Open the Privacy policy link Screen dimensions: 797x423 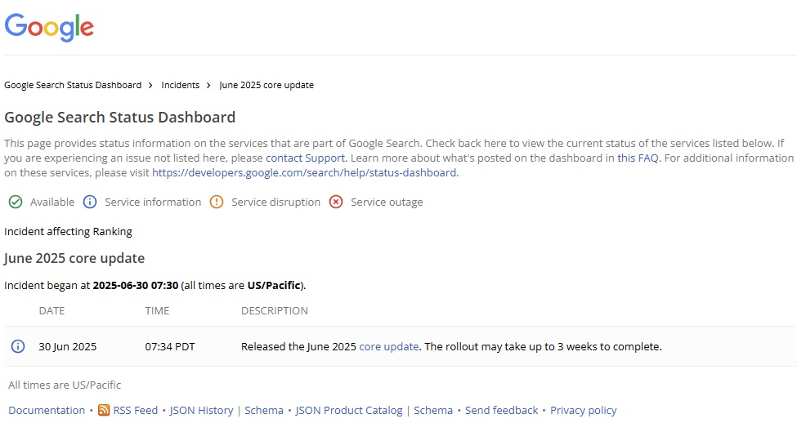[x=583, y=411]
